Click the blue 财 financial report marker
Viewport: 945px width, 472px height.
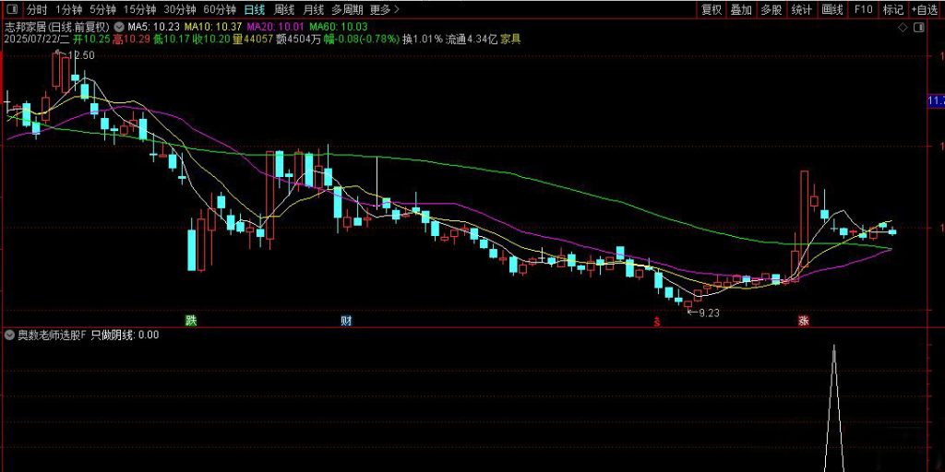point(346,321)
